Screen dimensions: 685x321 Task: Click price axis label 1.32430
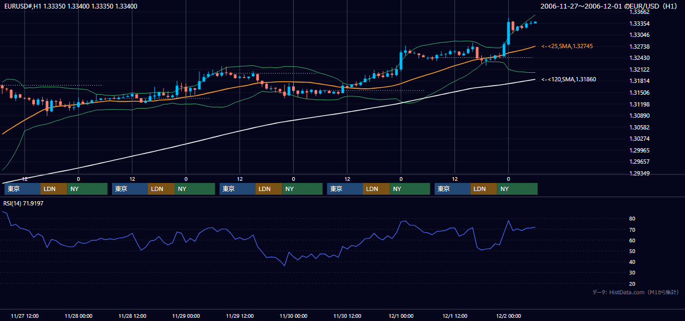coord(639,58)
